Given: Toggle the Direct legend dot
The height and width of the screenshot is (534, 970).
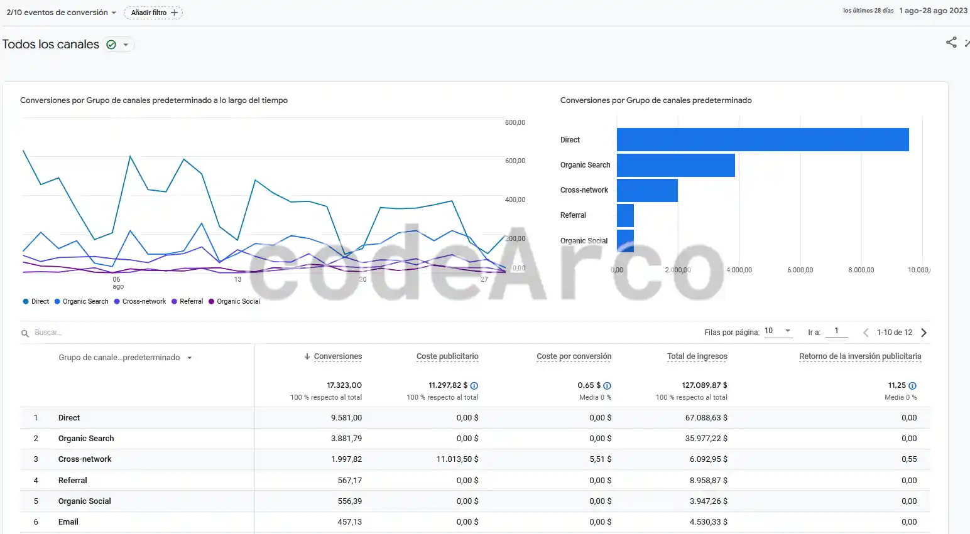Looking at the screenshot, I should coord(26,301).
